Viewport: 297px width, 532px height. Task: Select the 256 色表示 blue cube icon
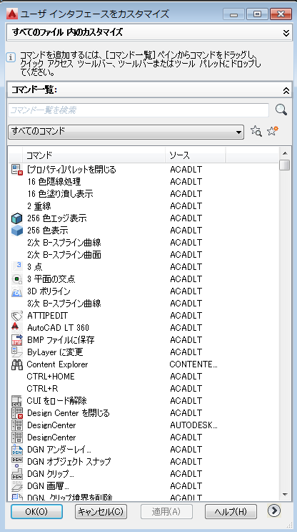(x=16, y=231)
